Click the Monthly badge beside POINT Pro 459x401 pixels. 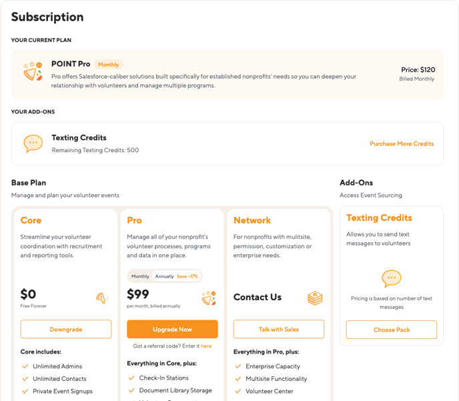click(x=108, y=65)
